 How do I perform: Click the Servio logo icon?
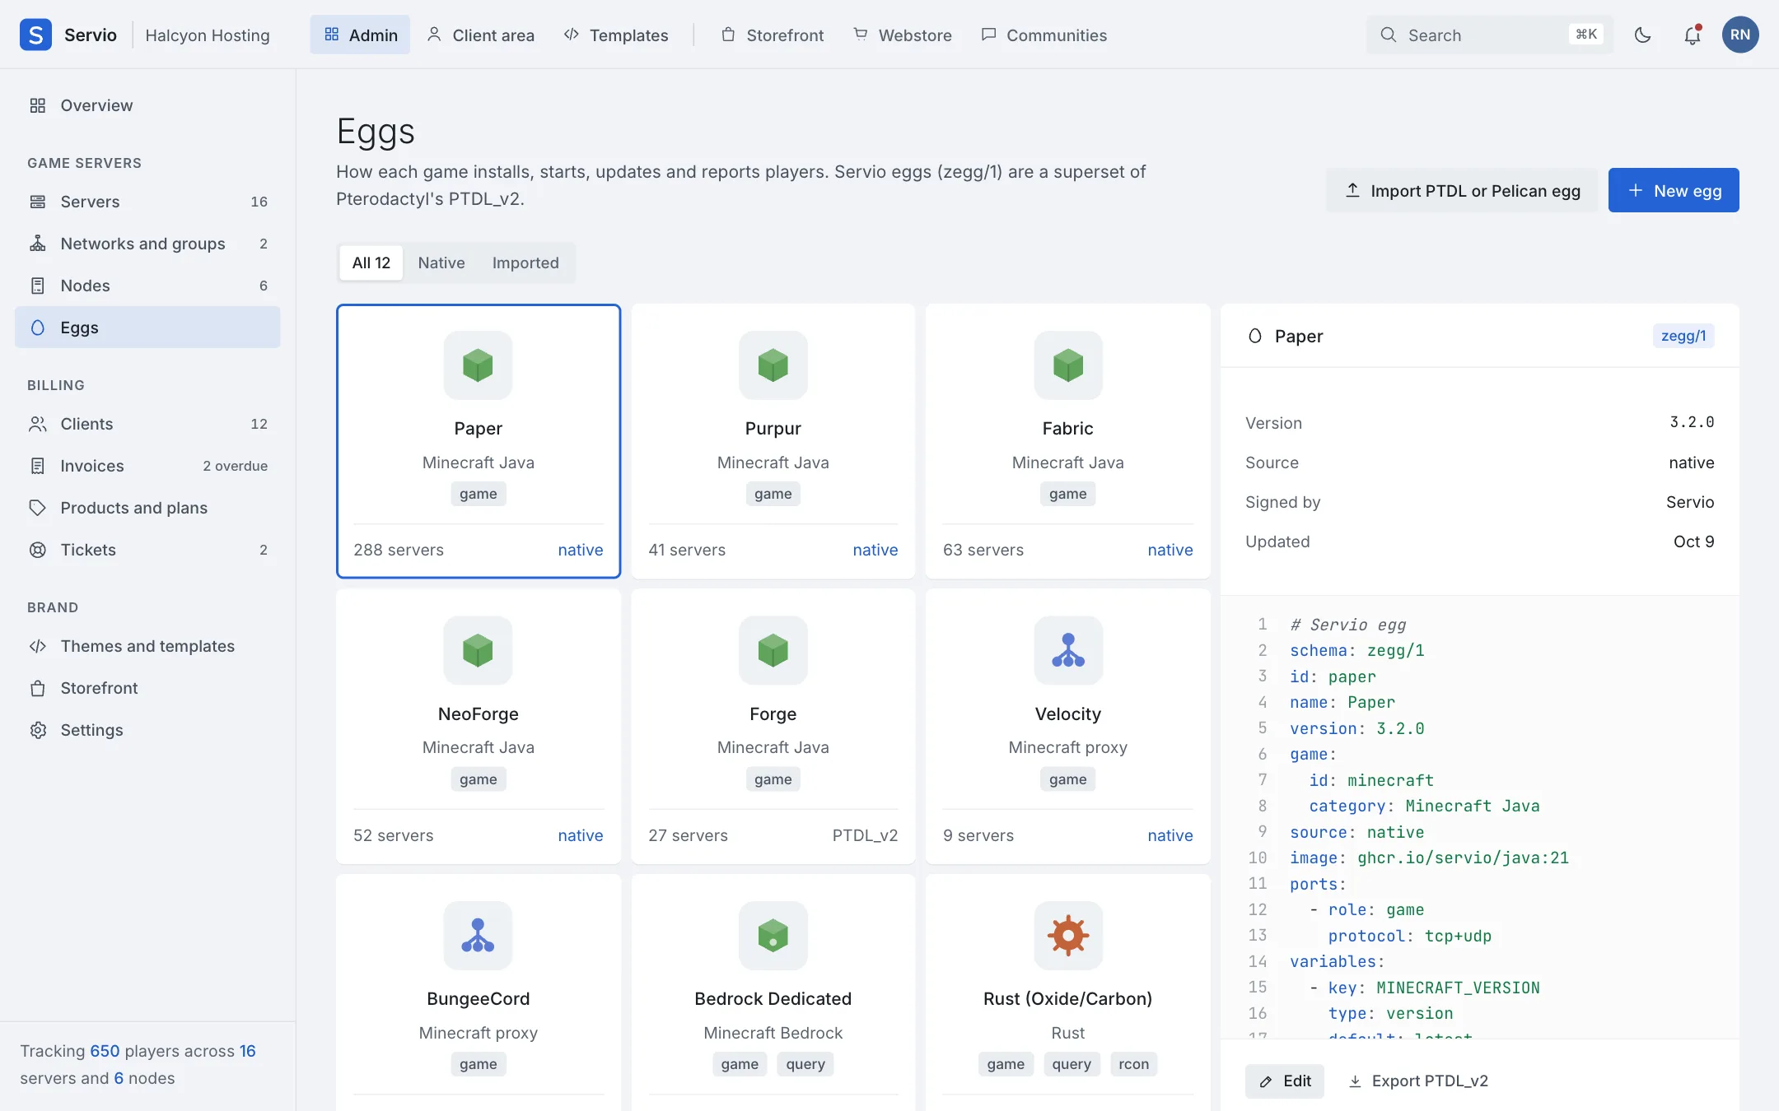[35, 35]
